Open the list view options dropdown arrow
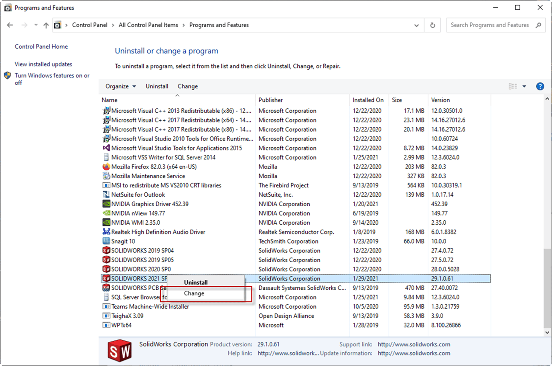The width and height of the screenshot is (552, 366). click(524, 86)
